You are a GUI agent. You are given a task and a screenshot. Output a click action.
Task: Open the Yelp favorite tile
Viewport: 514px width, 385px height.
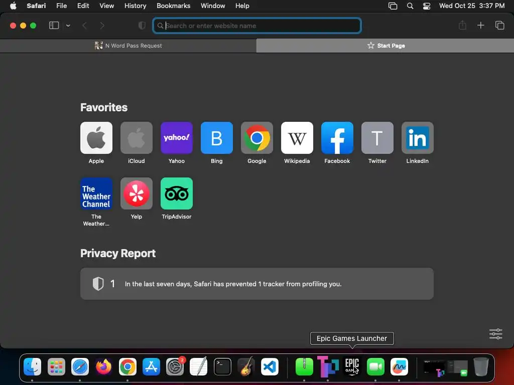click(x=137, y=194)
